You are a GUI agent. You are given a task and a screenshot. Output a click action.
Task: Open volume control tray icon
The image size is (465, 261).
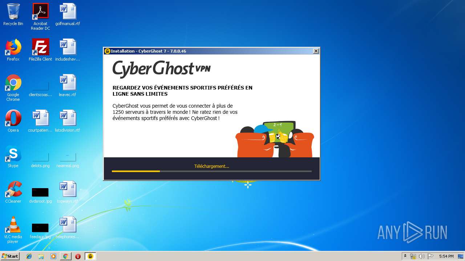point(422,256)
